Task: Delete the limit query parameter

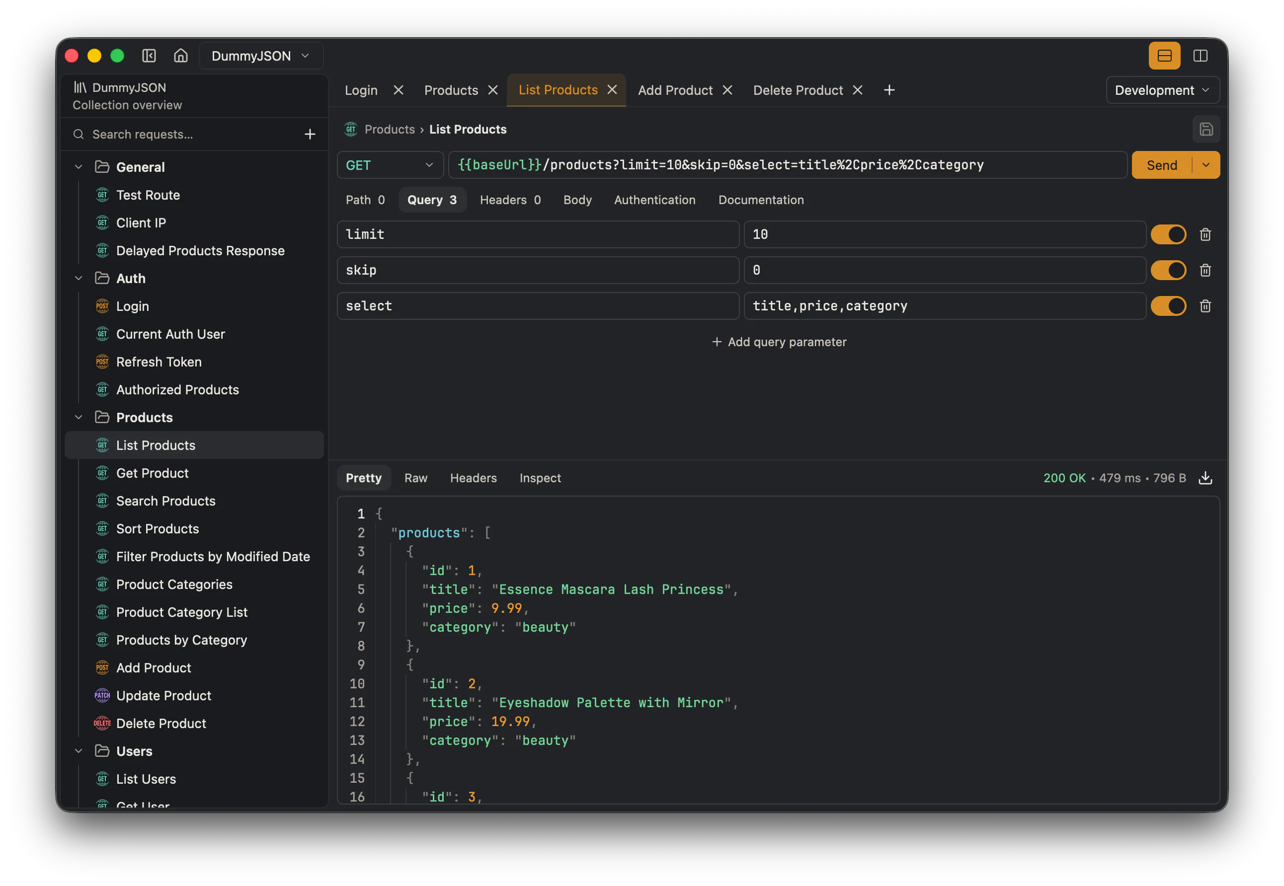Action: point(1204,234)
